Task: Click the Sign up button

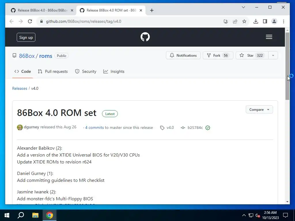Action: click(x=26, y=37)
